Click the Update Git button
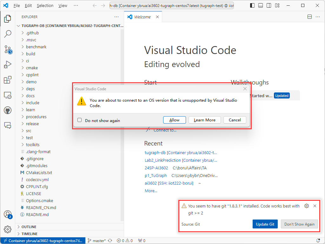 click(265, 224)
